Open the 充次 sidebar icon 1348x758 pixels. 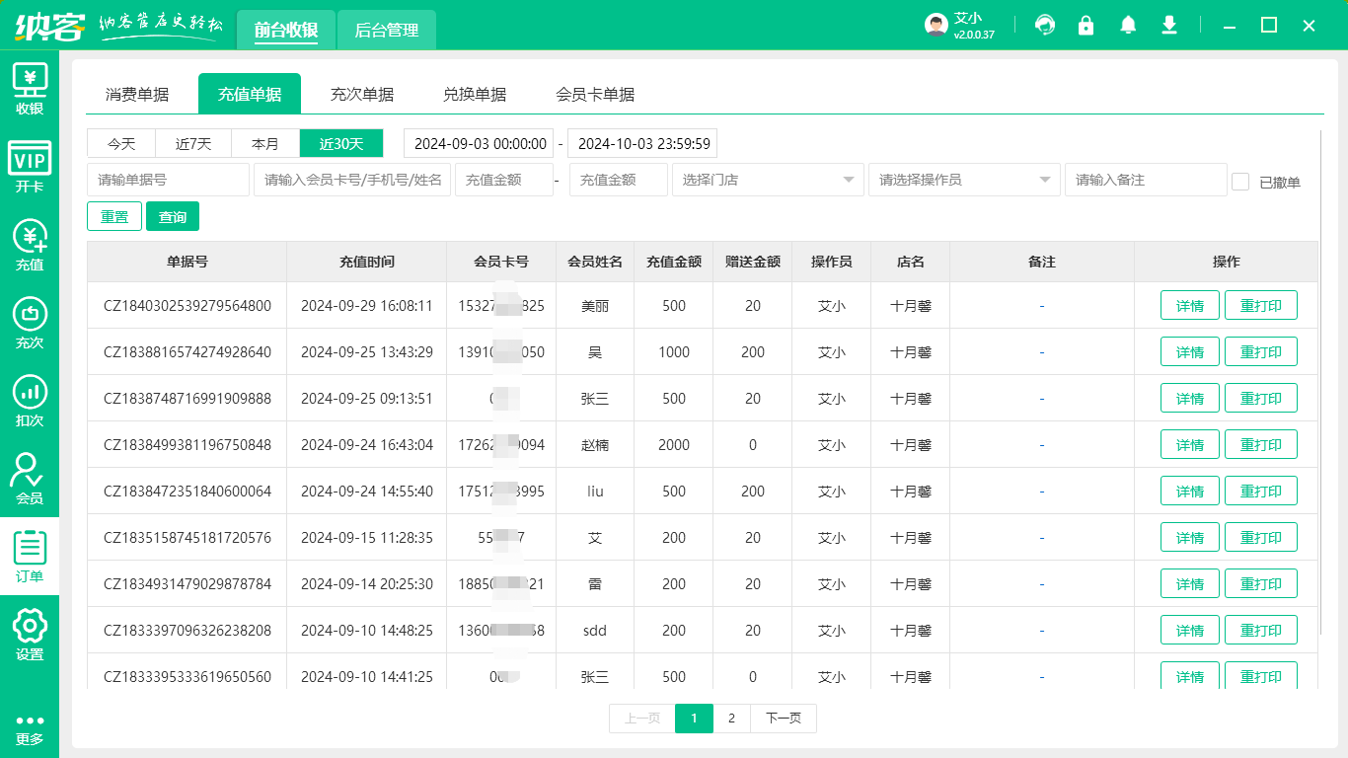point(30,323)
